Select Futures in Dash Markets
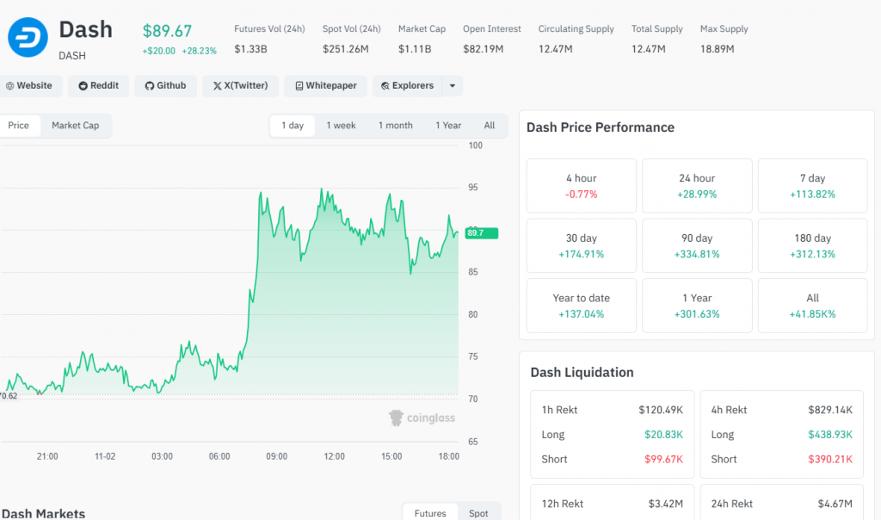881x520 pixels. (430, 513)
